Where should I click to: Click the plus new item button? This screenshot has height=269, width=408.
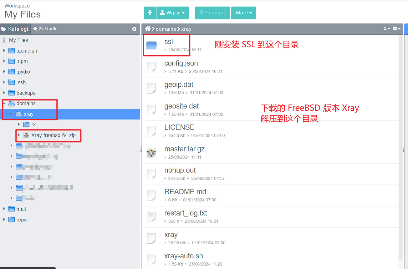(150, 13)
